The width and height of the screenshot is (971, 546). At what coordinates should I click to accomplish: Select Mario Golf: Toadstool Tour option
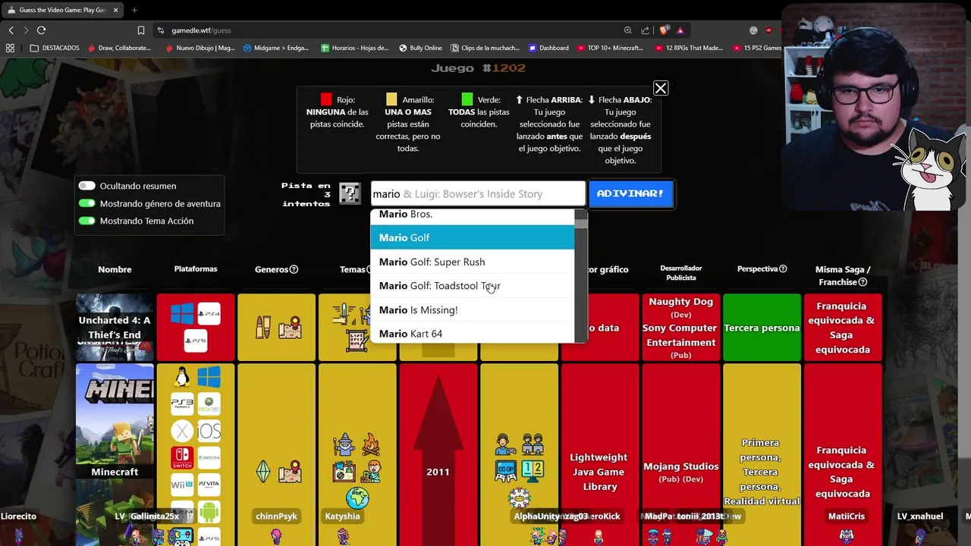click(x=472, y=286)
